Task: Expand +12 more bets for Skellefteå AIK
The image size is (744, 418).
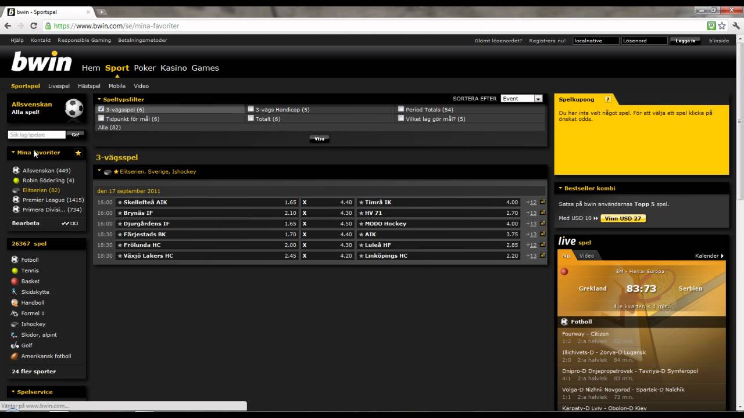Action: point(531,203)
